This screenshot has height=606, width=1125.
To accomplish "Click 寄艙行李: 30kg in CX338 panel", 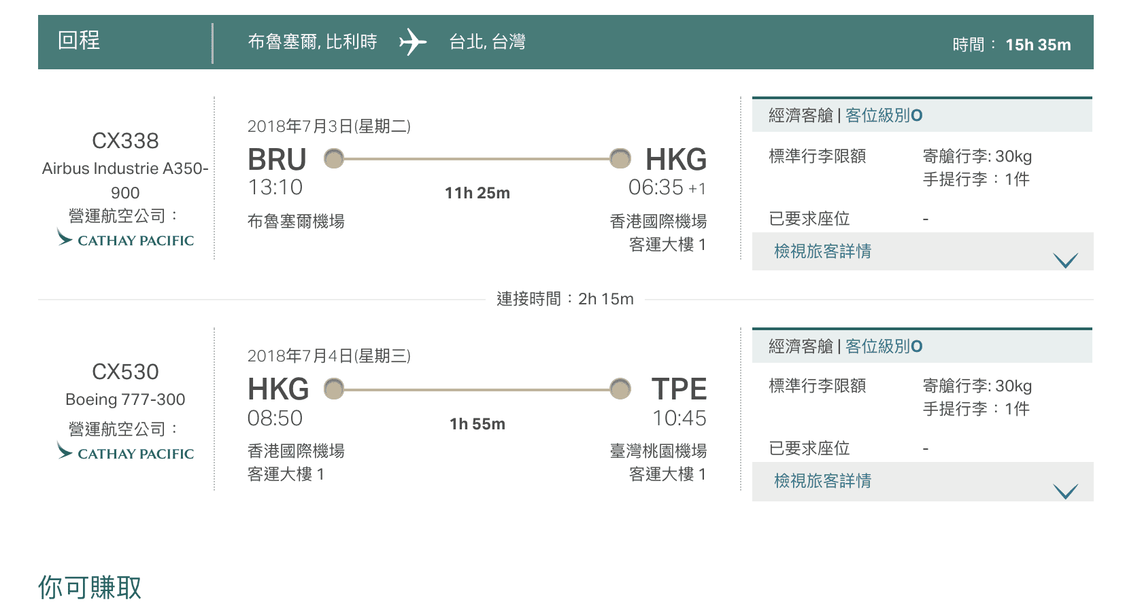I will (977, 156).
